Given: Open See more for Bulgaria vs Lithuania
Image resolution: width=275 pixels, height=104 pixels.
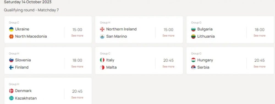Looking at the screenshot, I should (x=259, y=35).
